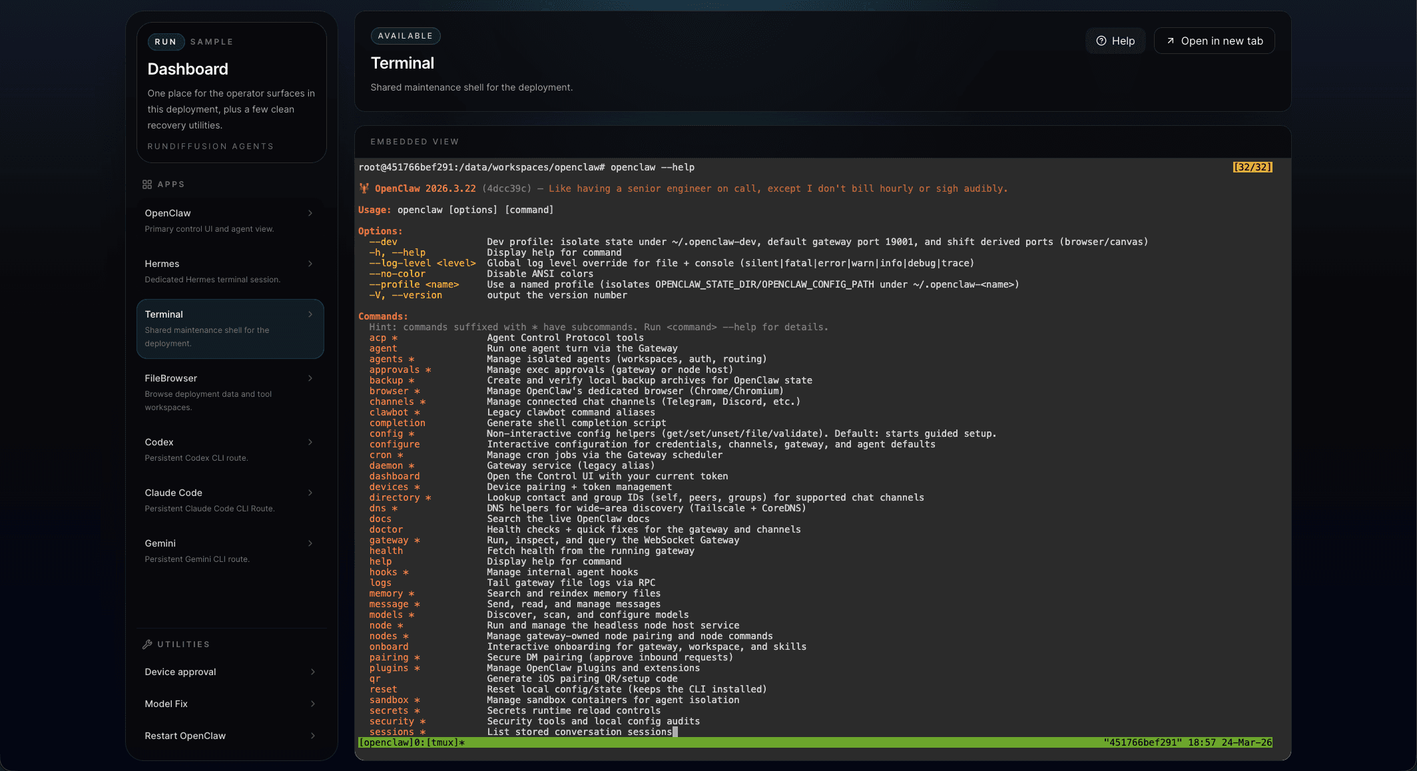Click the [32/32] indicator in terminal

point(1253,167)
